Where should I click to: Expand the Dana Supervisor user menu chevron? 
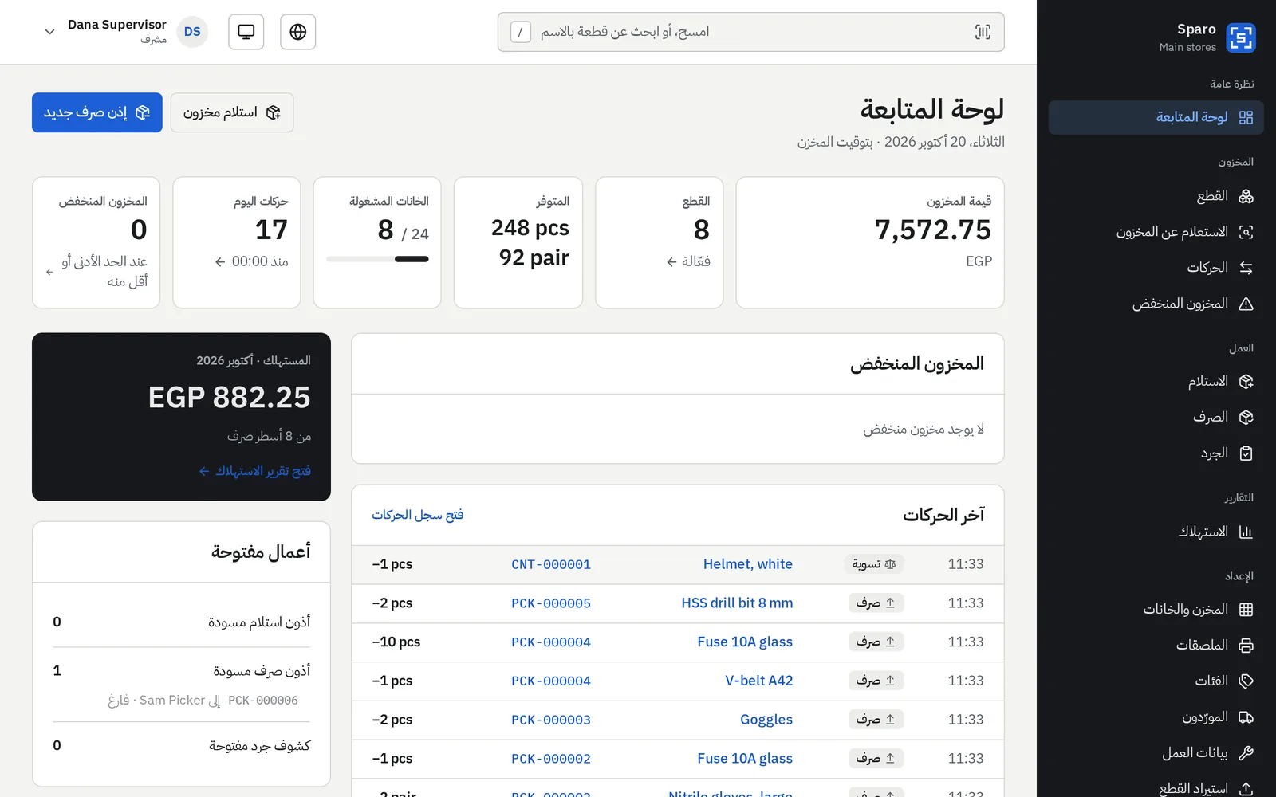point(49,32)
